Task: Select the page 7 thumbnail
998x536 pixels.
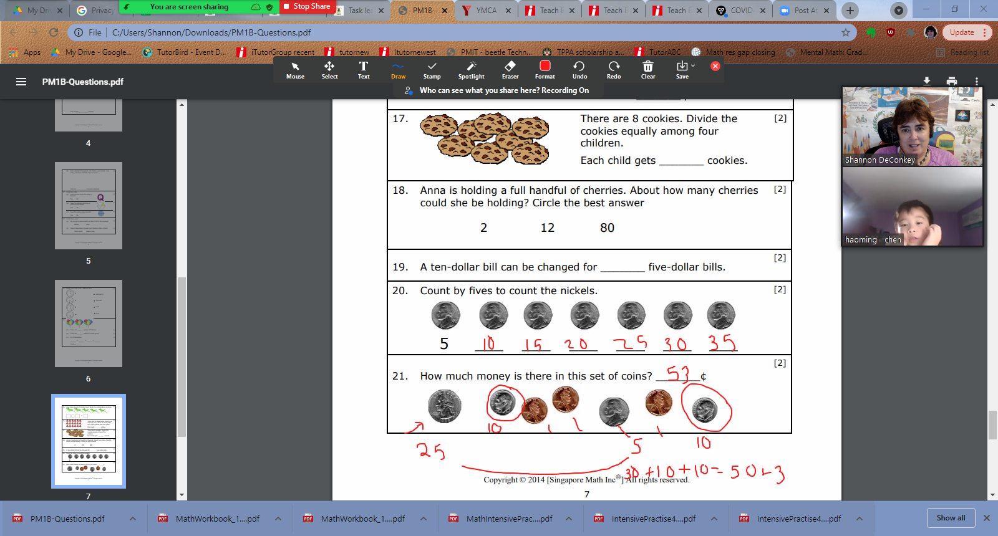Action: point(89,441)
